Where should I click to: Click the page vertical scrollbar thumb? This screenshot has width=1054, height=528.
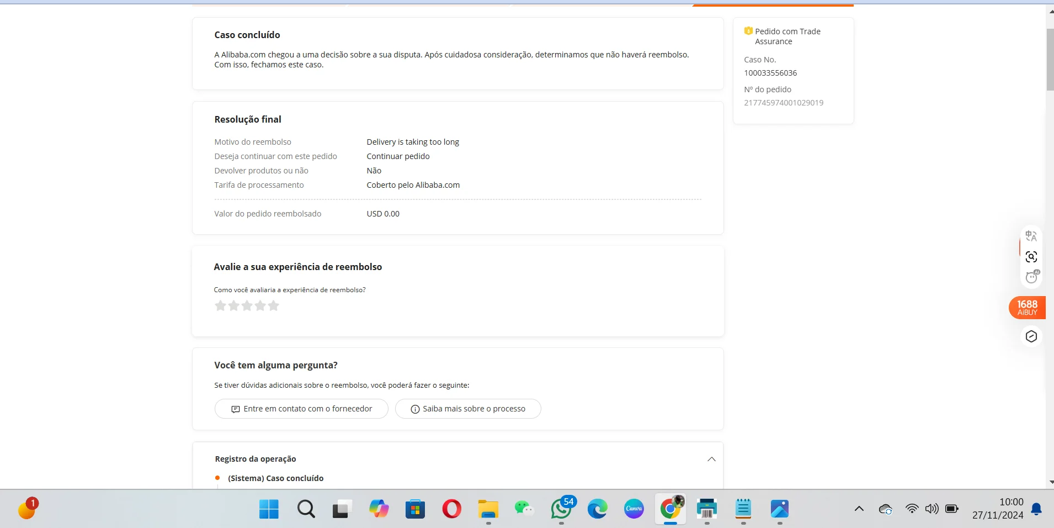(x=1050, y=60)
